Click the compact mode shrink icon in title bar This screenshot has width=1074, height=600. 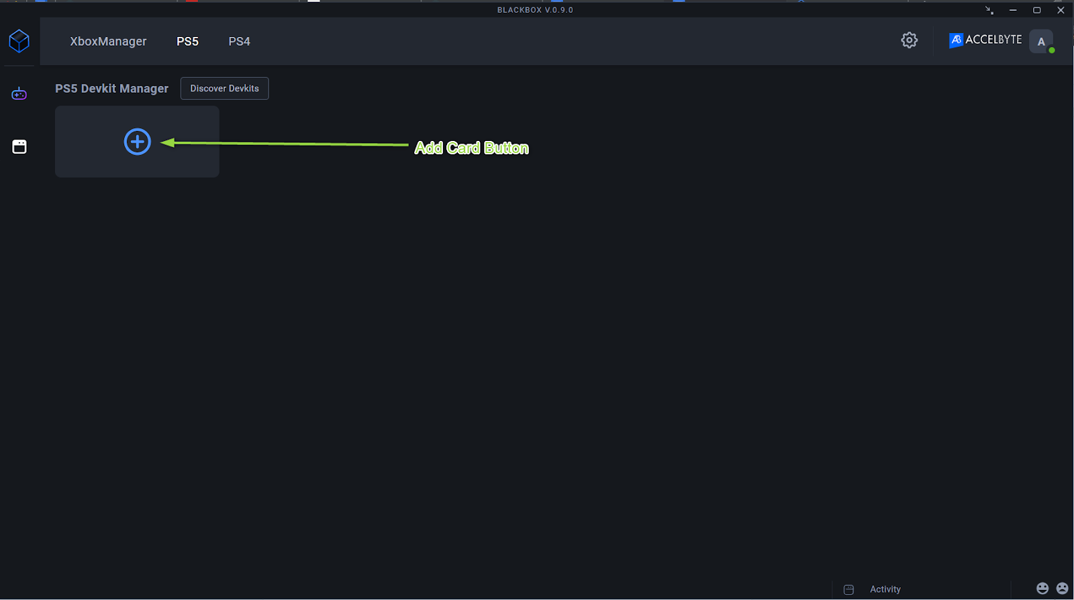tap(989, 10)
